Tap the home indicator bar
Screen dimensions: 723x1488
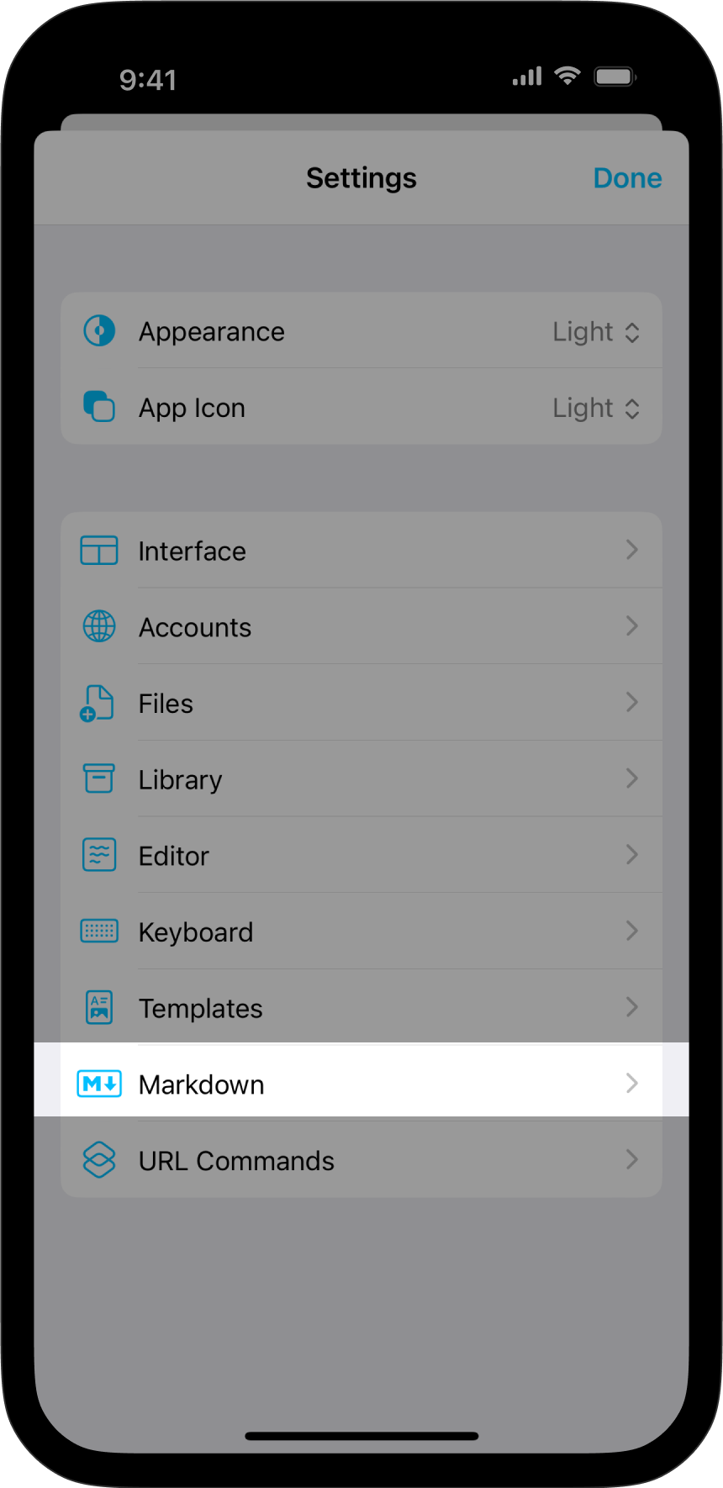[361, 1436]
